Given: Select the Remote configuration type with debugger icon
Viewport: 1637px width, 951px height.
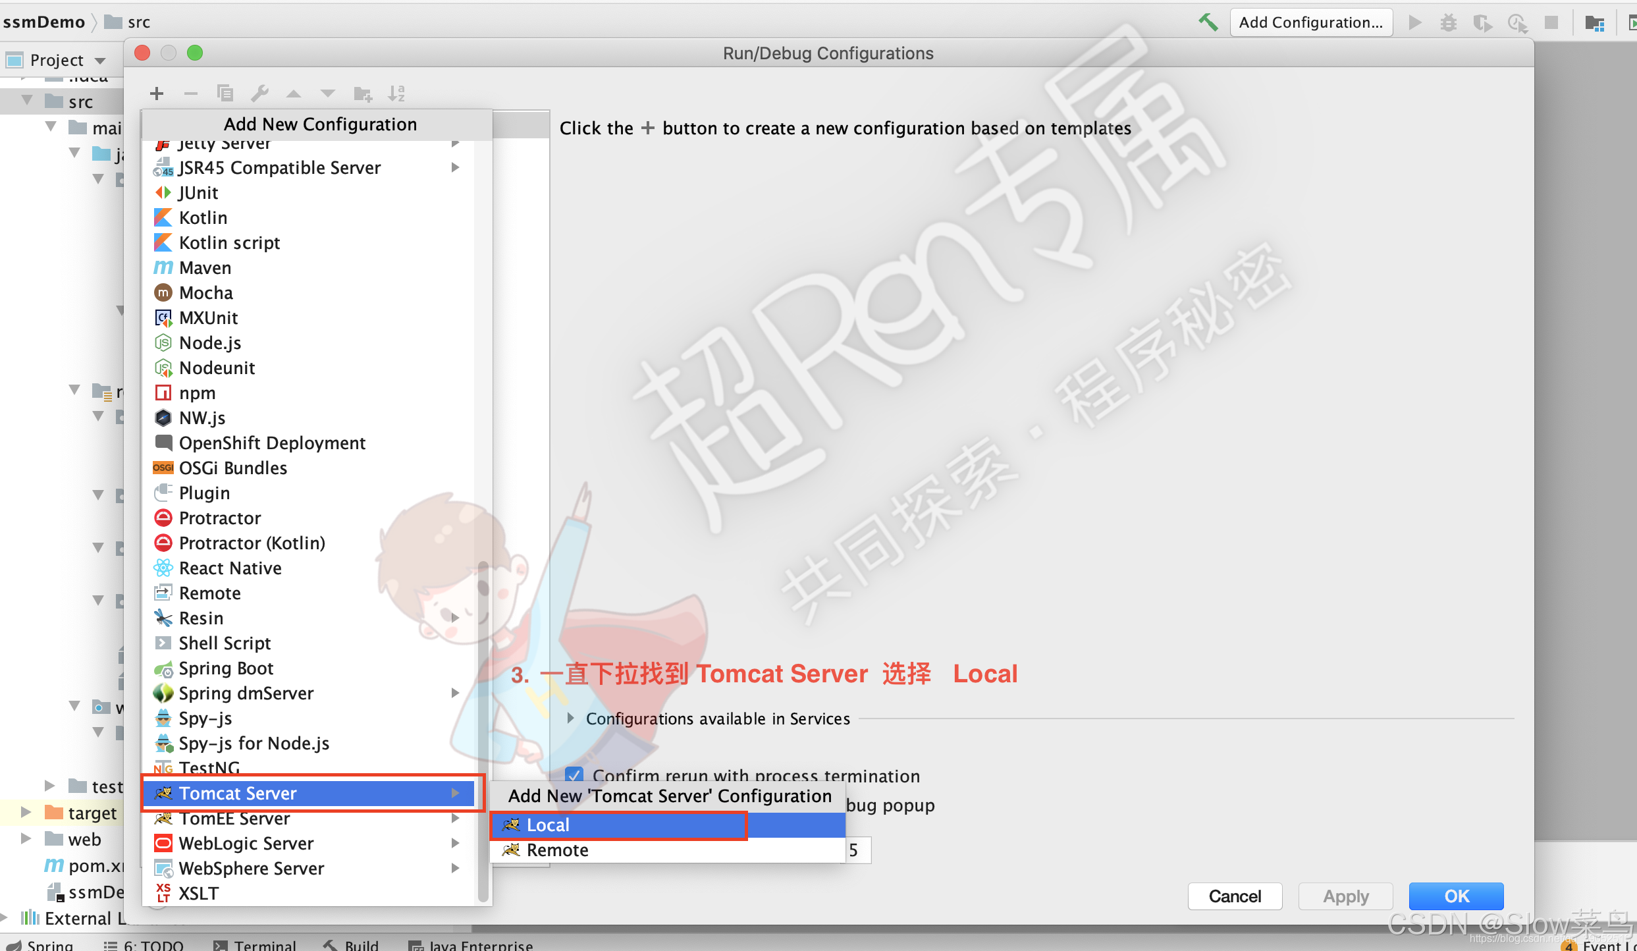Looking at the screenshot, I should (308, 593).
